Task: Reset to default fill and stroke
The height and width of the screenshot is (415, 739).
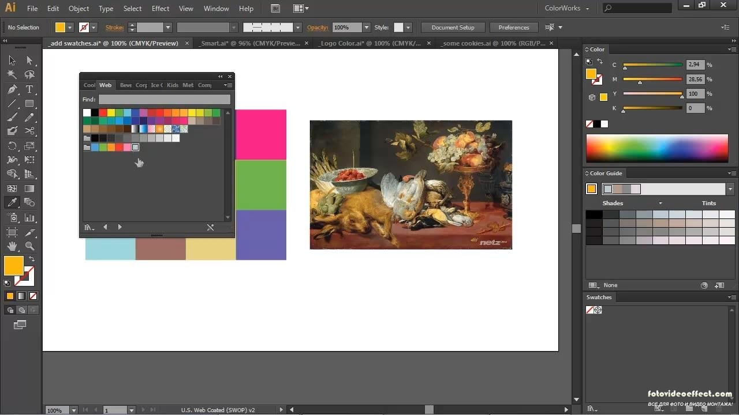Action: pyautogui.click(x=7, y=283)
